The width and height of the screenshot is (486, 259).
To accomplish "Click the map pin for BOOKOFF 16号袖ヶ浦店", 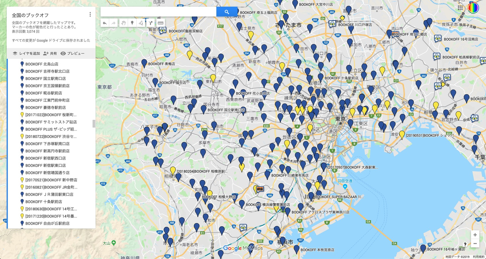I will pos(423,249).
